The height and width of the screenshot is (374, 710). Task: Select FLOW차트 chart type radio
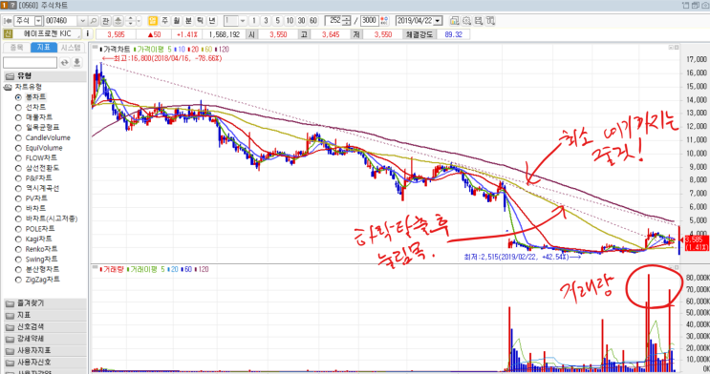tap(18, 158)
